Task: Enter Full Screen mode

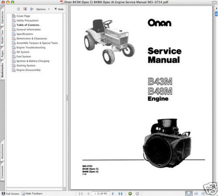Action: coord(10,193)
